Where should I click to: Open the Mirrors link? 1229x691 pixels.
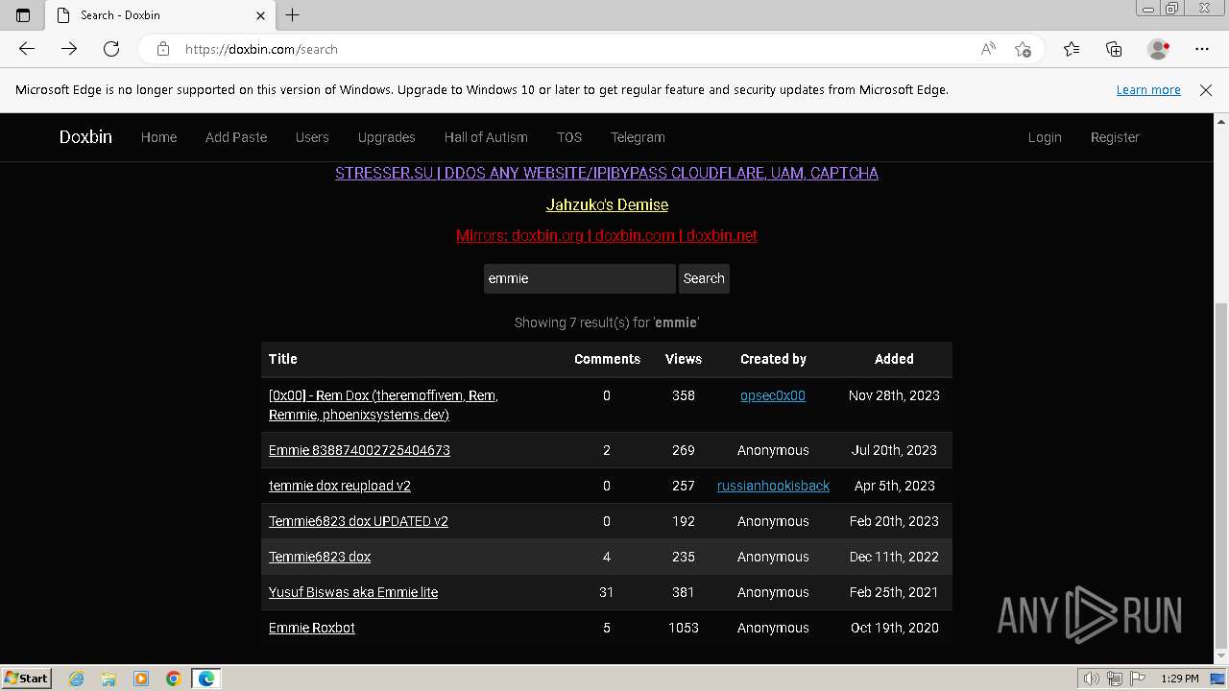[607, 235]
